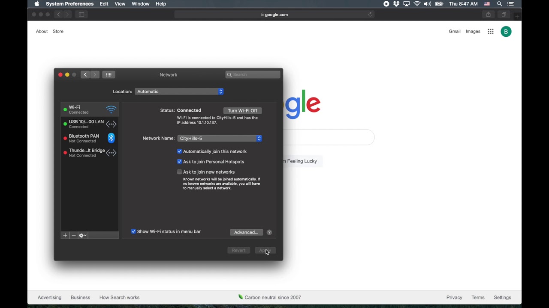Click the About link on Google page
The height and width of the screenshot is (308, 549).
pyautogui.click(x=42, y=31)
